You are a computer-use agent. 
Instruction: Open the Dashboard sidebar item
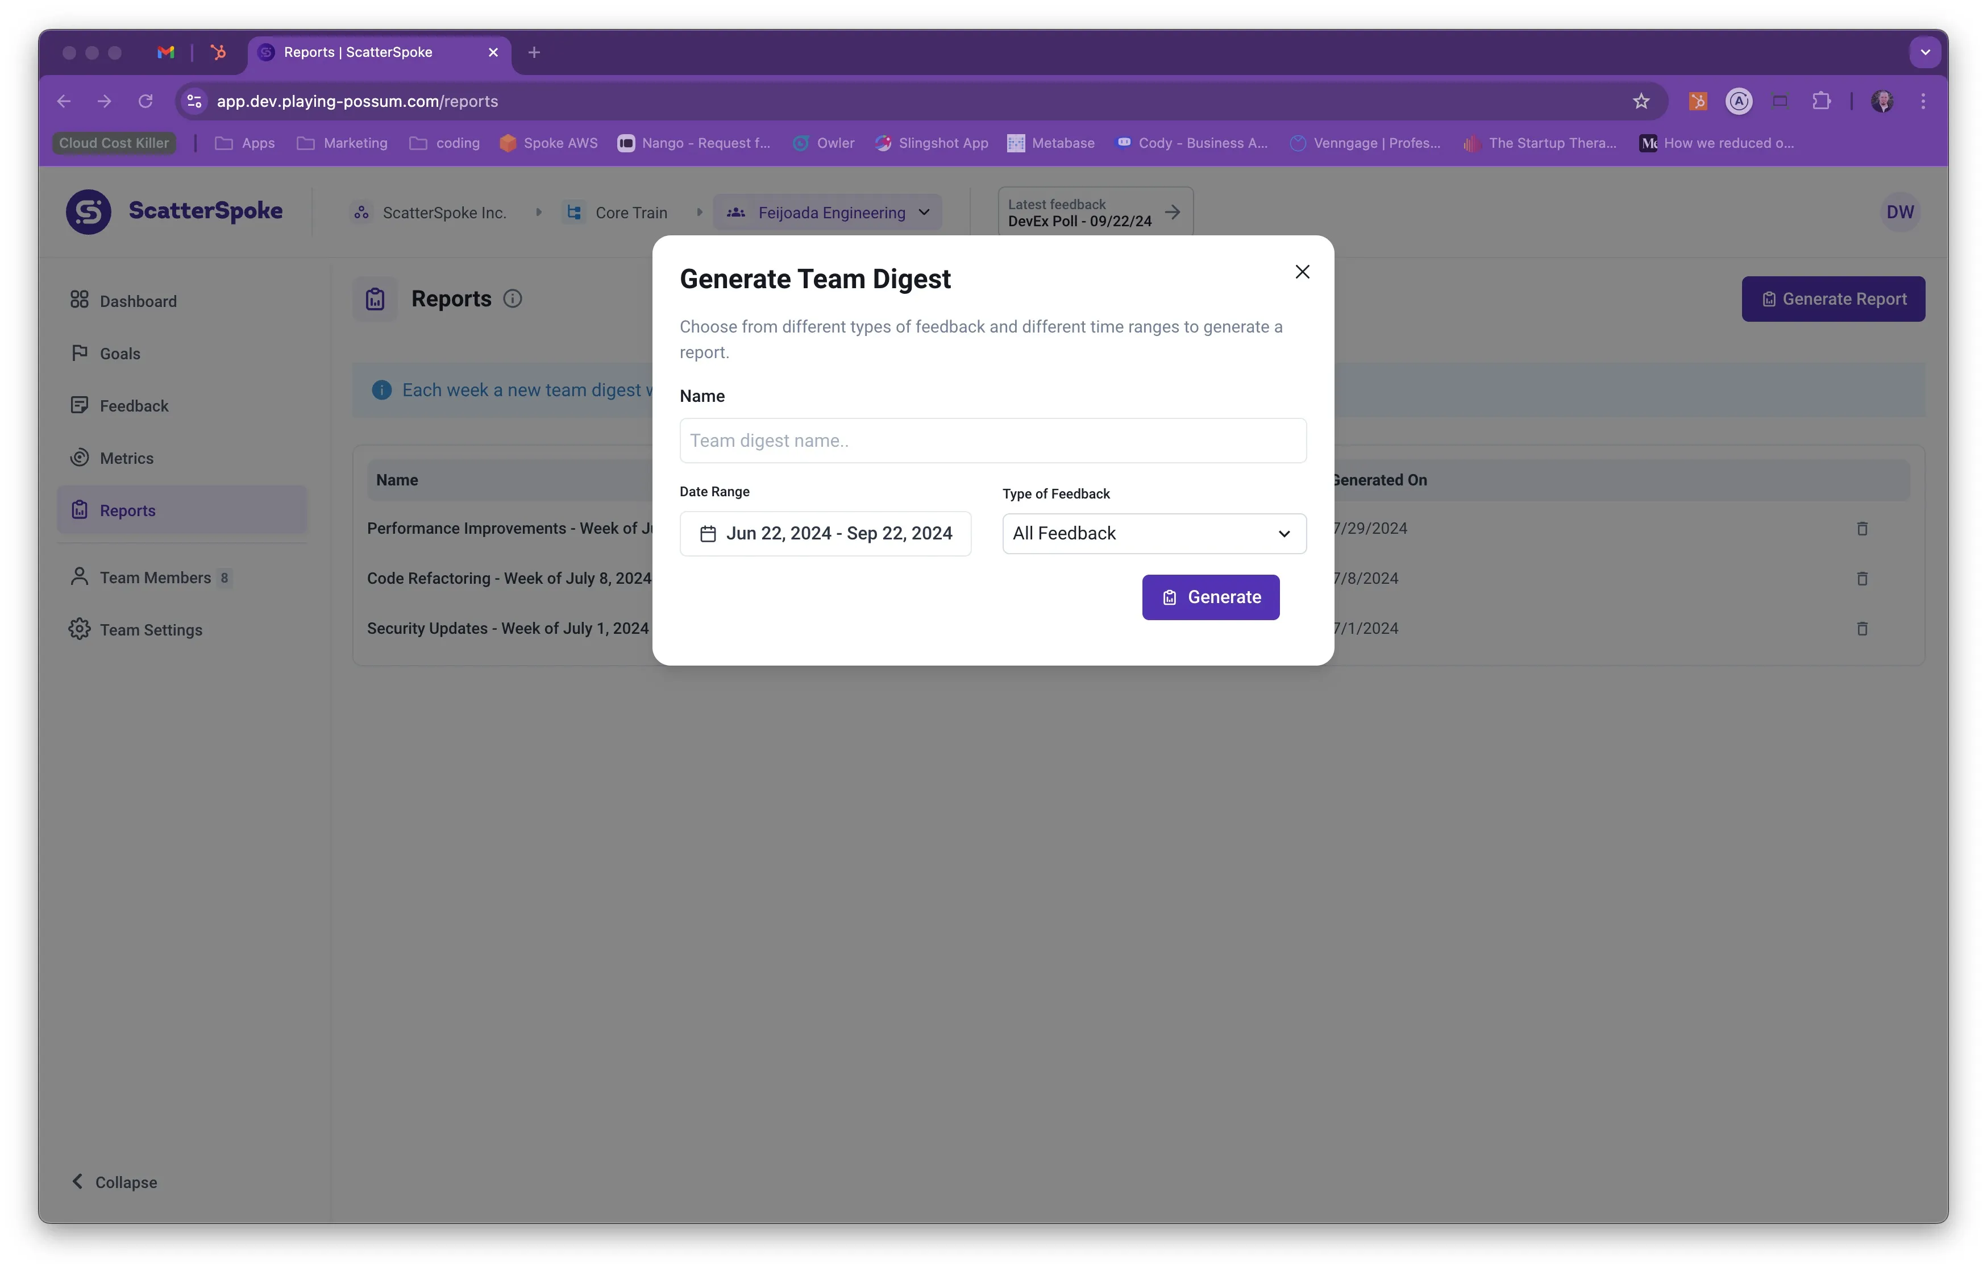point(138,301)
